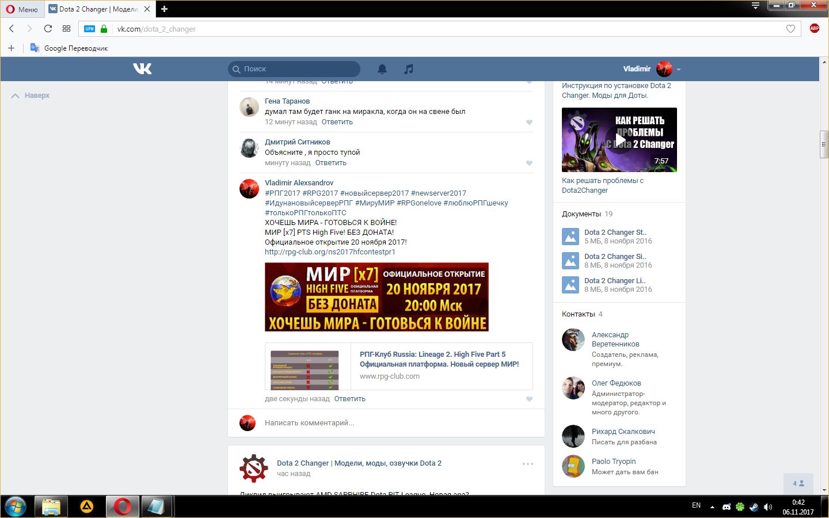The height and width of the screenshot is (518, 829).
Task: Reload the page in Opera
Action: [x=48, y=29]
